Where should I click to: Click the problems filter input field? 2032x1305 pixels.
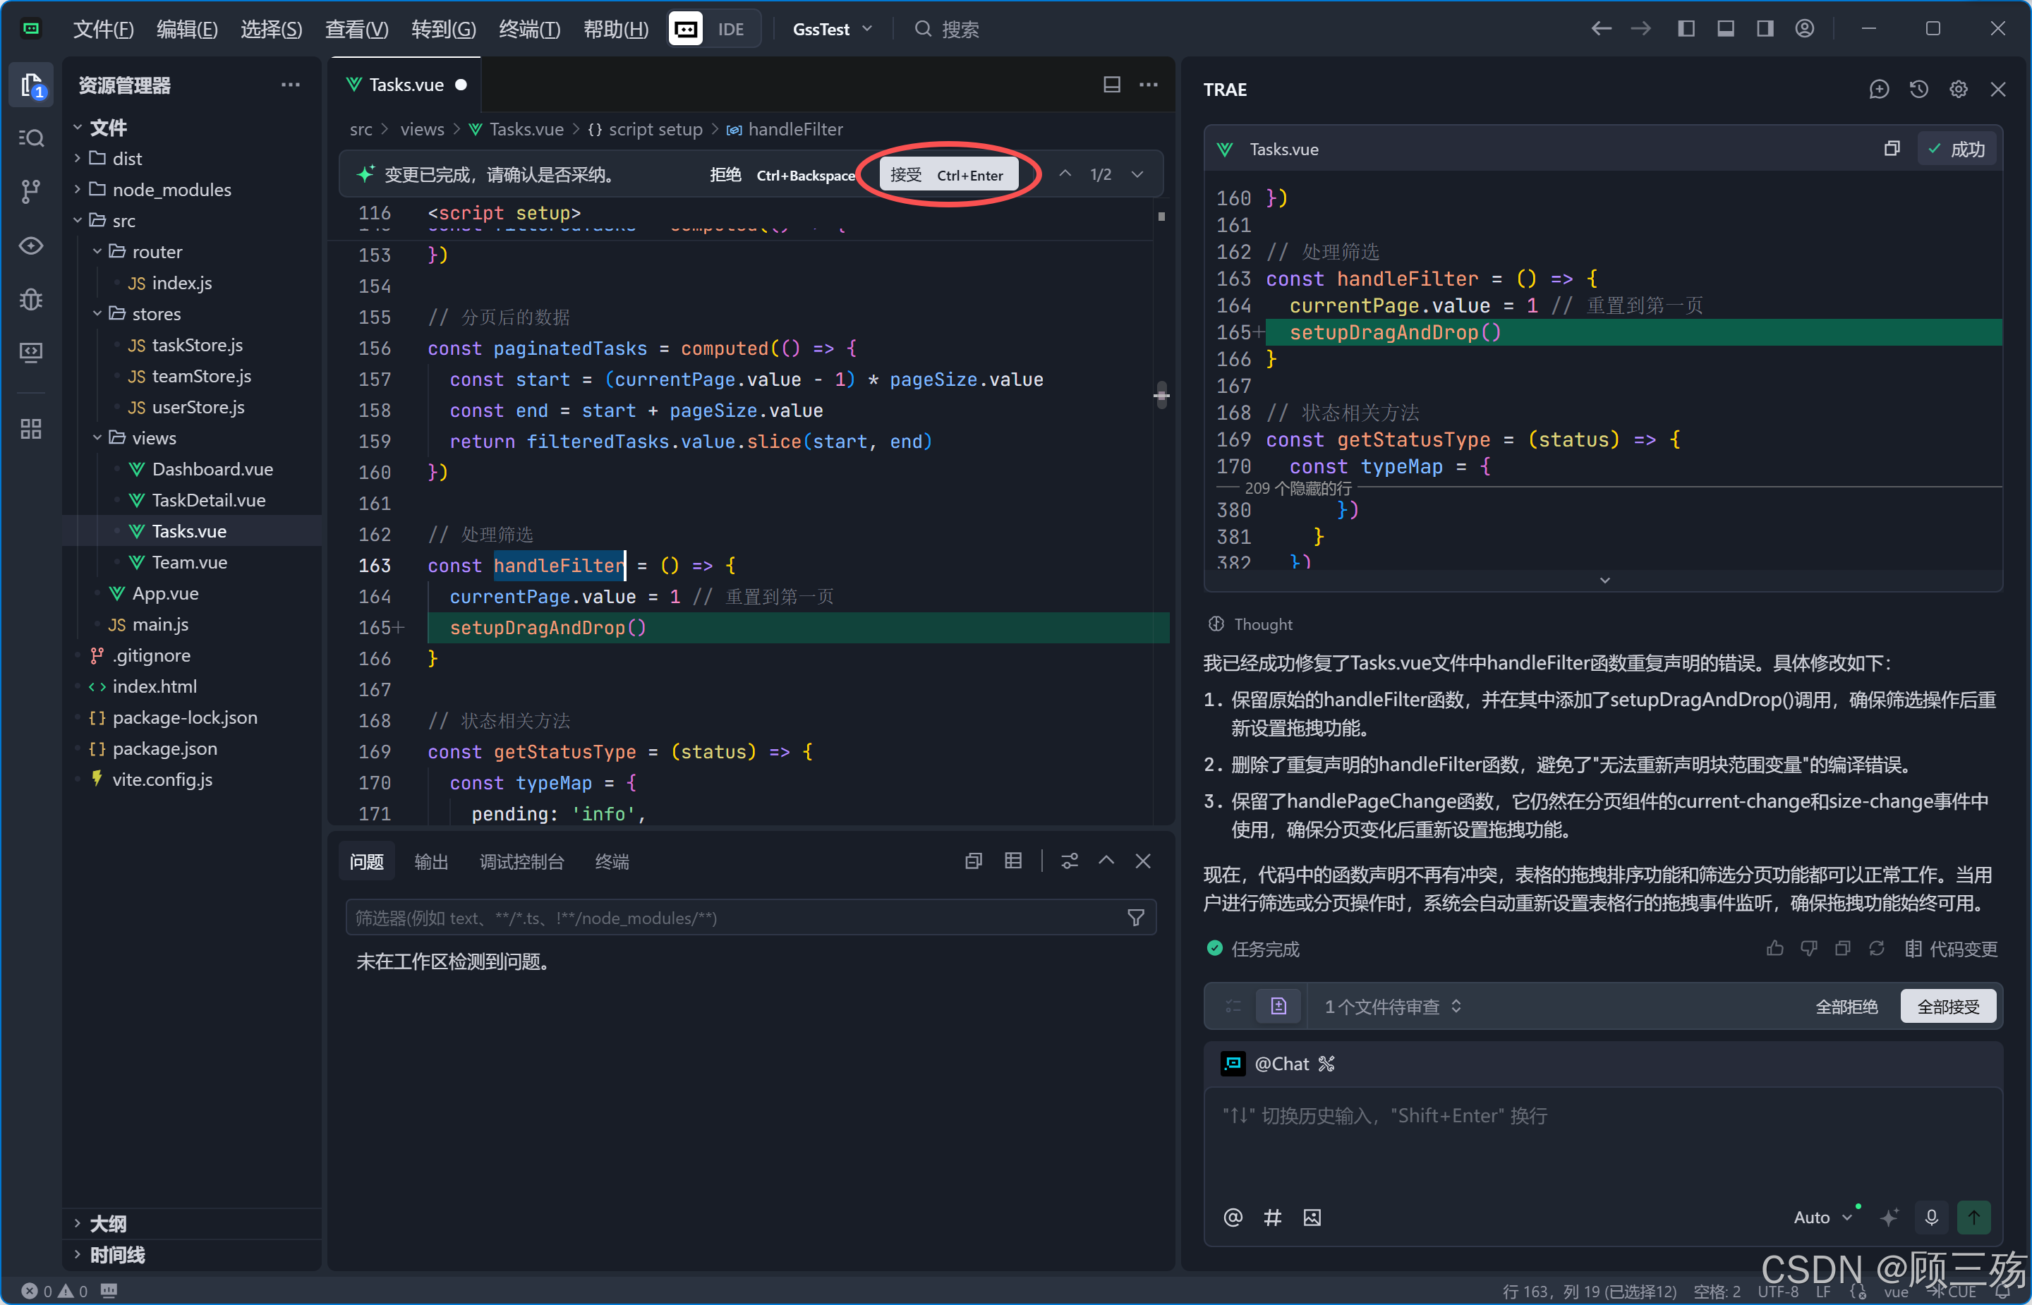coord(737,918)
